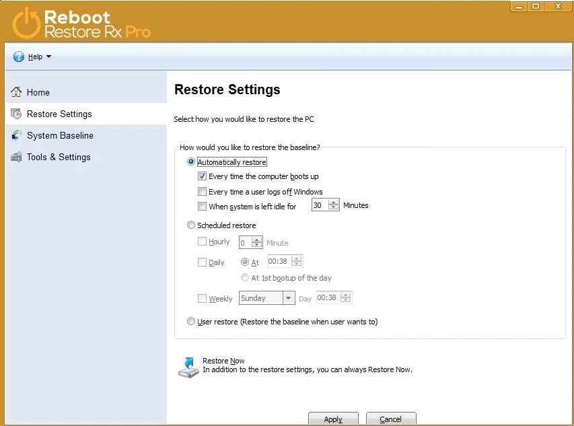Enable Every time a user logs off Windows
574x426 pixels.
coord(202,191)
